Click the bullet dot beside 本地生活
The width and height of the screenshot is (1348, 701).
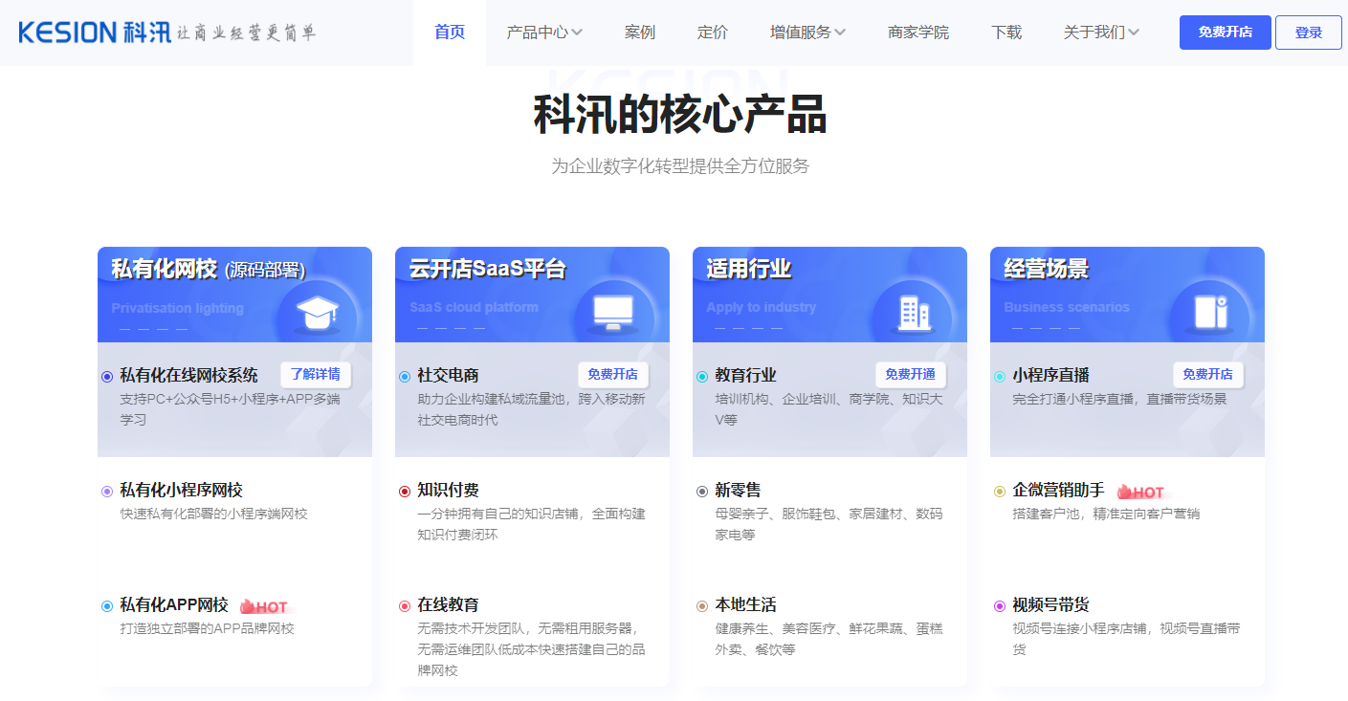(x=702, y=605)
